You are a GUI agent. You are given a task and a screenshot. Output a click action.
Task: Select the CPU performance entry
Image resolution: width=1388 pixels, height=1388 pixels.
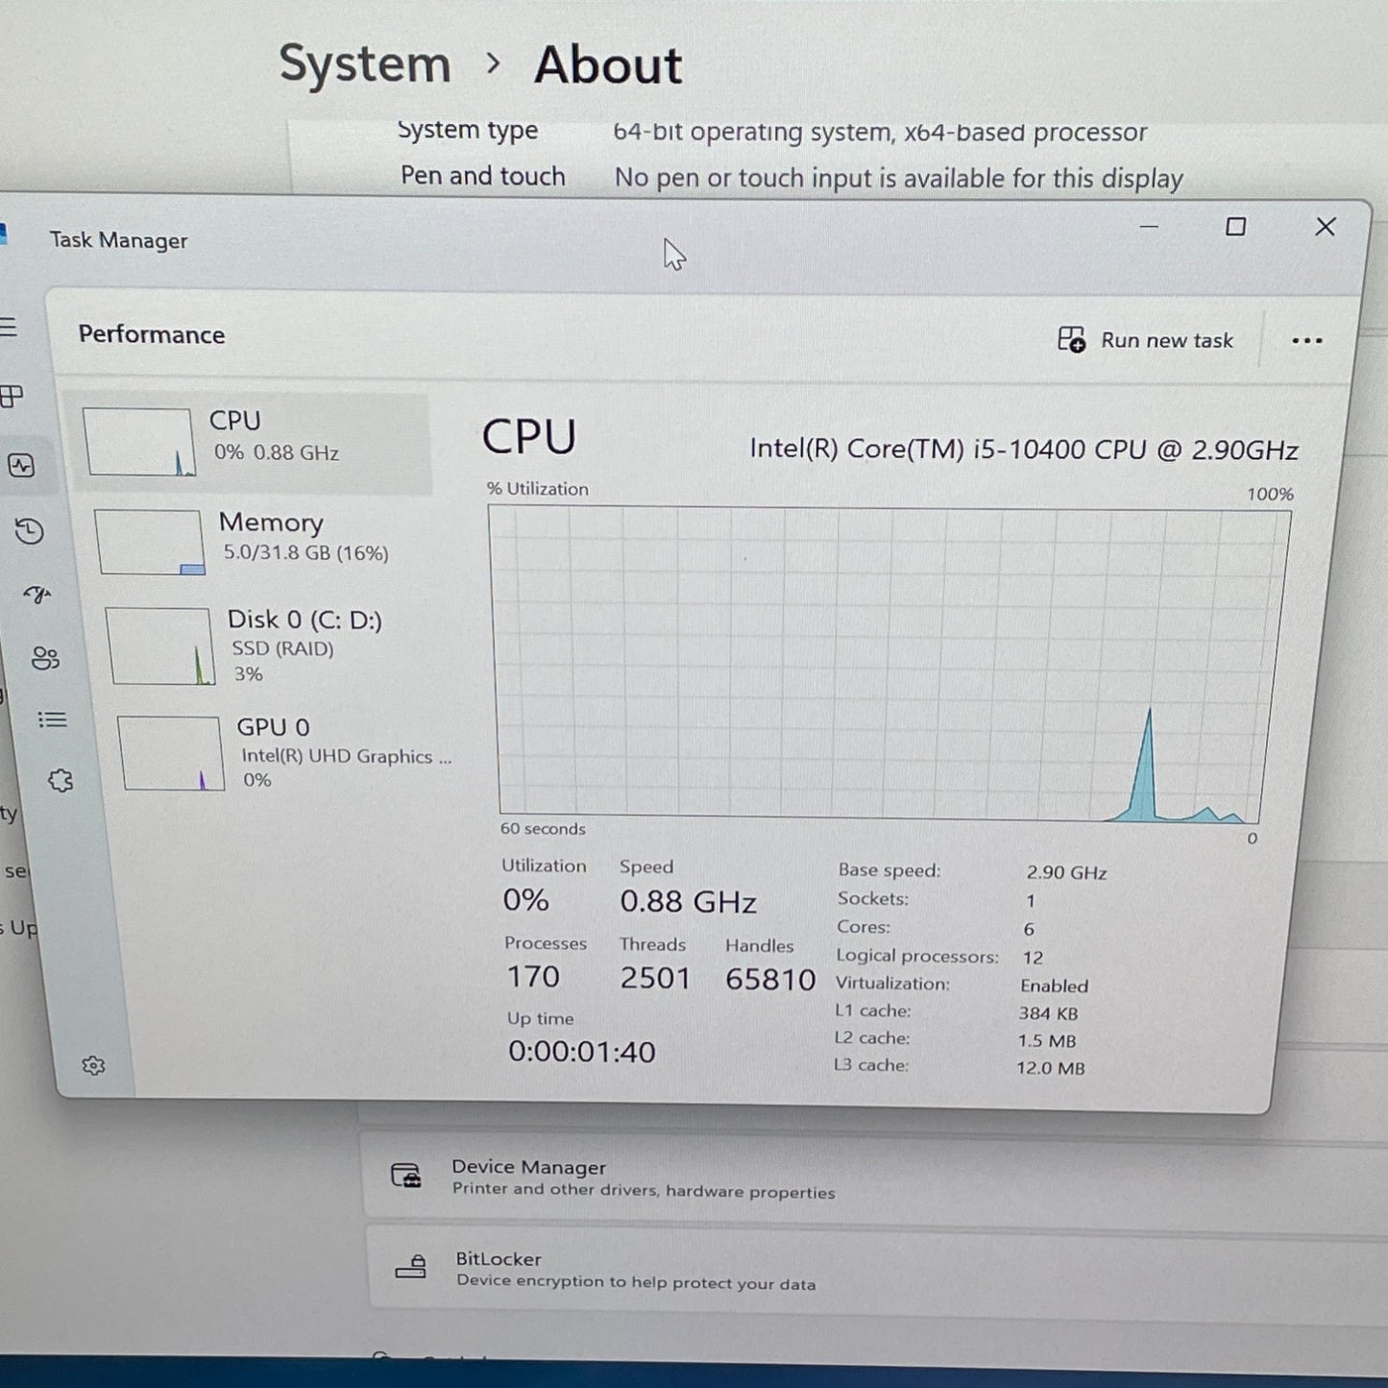(x=254, y=442)
